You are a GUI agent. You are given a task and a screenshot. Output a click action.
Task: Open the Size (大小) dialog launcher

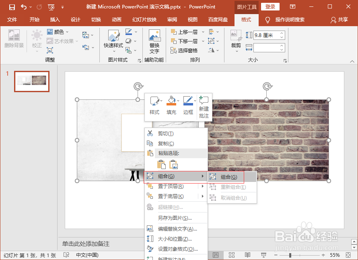285,60
